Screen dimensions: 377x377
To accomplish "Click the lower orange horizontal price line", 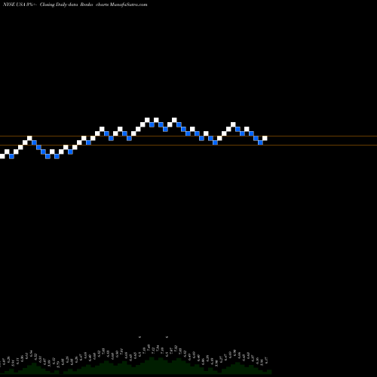I will [x=188, y=145].
